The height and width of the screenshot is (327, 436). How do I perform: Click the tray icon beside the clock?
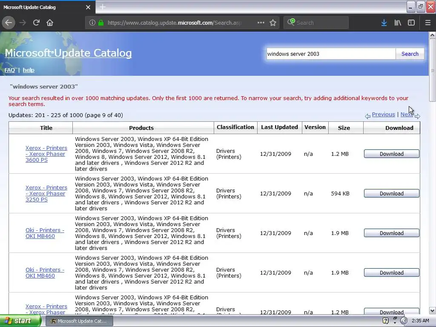404,321
